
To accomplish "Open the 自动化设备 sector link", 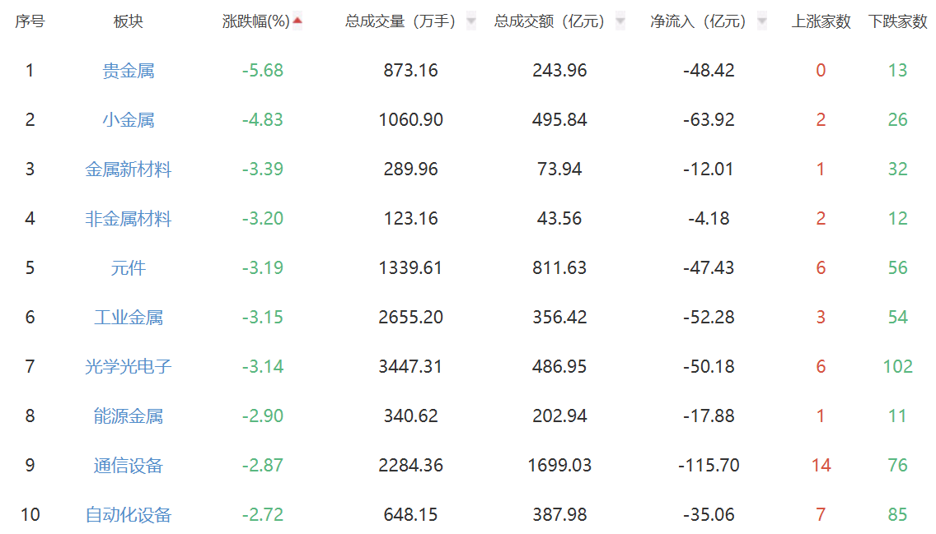I will pyautogui.click(x=129, y=515).
